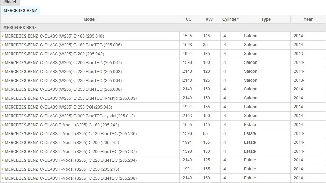Select model text T-Model (S205) C 180 (205.240)
326x183 pixels.
89,125
